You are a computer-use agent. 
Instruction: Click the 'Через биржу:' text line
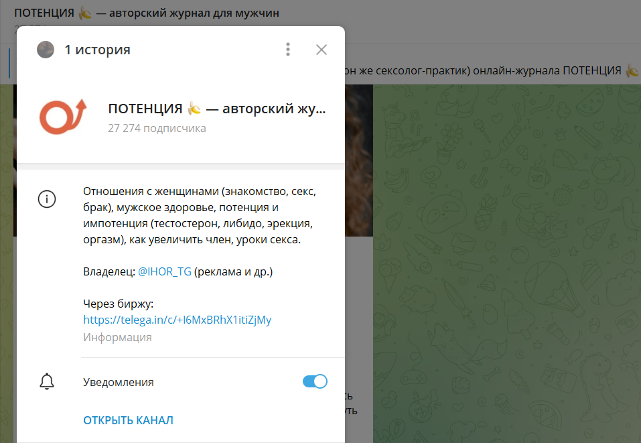click(x=118, y=304)
